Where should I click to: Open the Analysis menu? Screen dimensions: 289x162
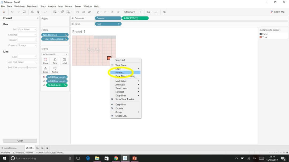coord(52,6)
